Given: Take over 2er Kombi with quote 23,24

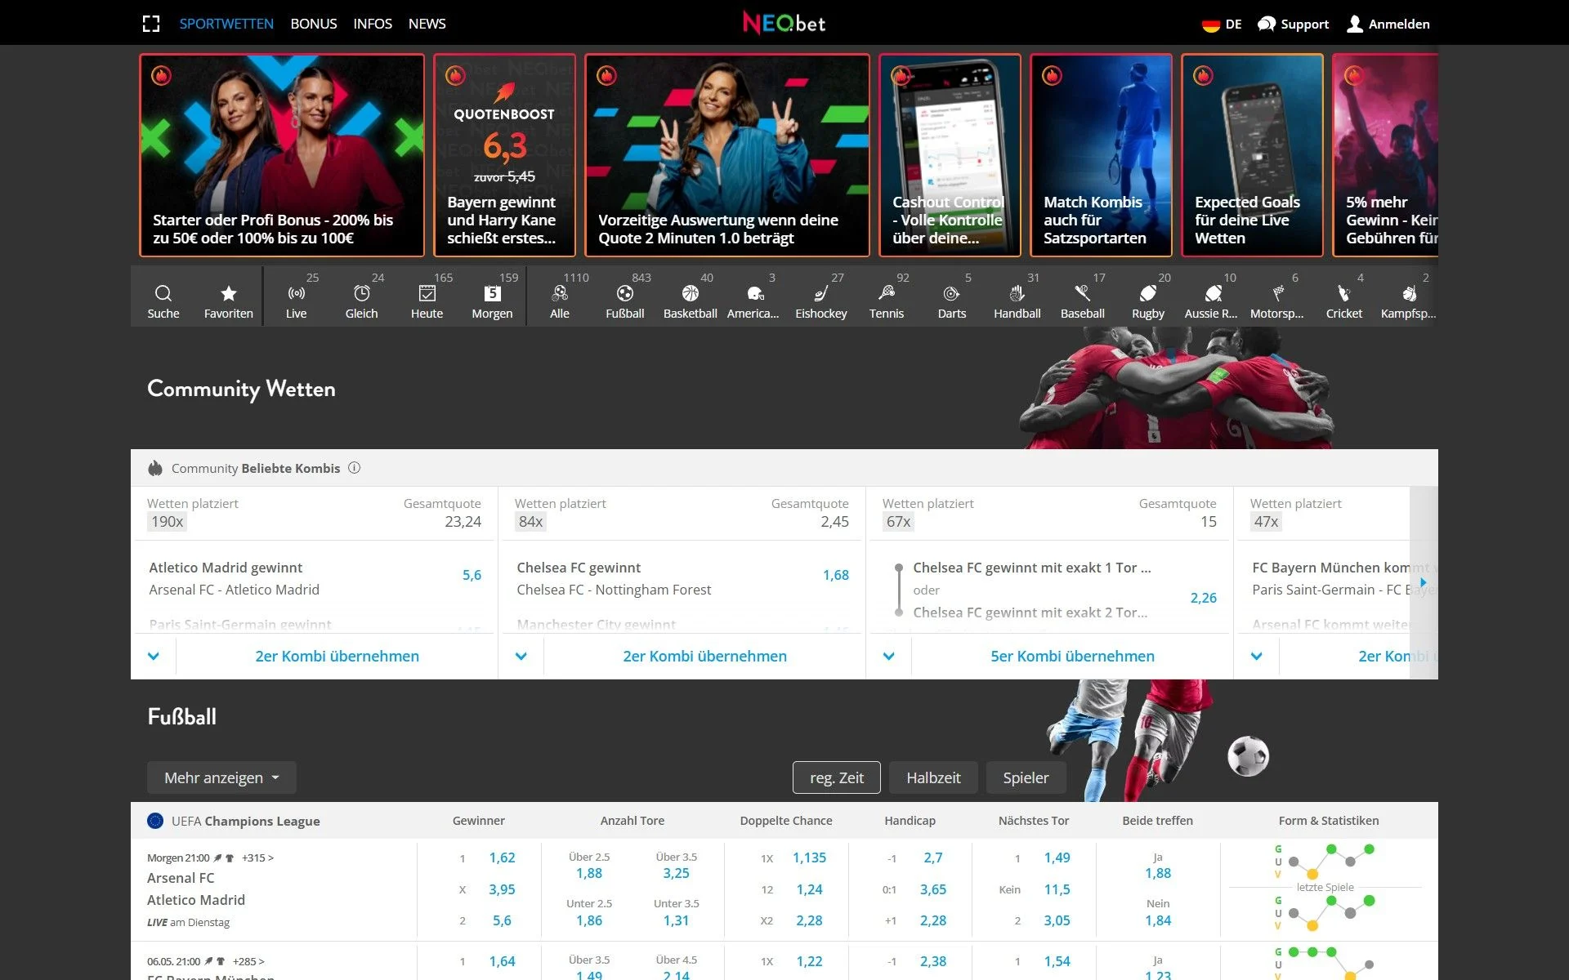Looking at the screenshot, I should 337,656.
